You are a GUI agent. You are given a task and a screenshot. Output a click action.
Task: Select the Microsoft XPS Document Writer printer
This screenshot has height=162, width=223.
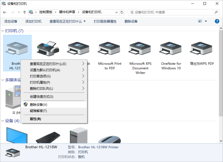(x=140, y=48)
